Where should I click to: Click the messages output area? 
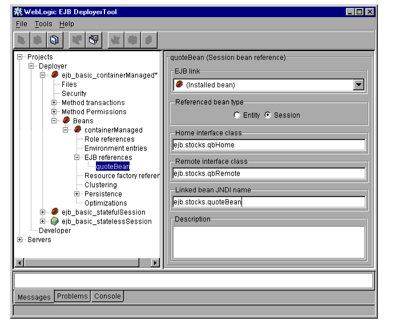[194, 281]
